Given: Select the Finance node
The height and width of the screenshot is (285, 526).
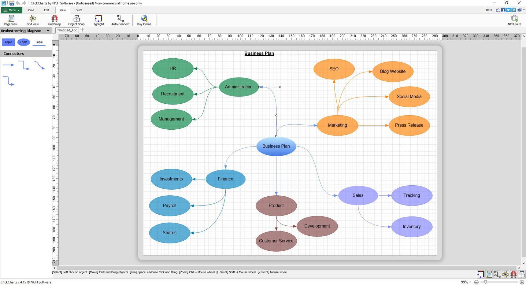Looking at the screenshot, I should click(225, 179).
